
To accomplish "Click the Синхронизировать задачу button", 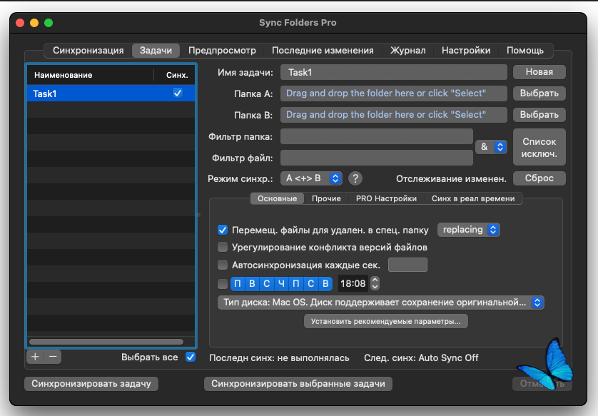I will point(91,384).
